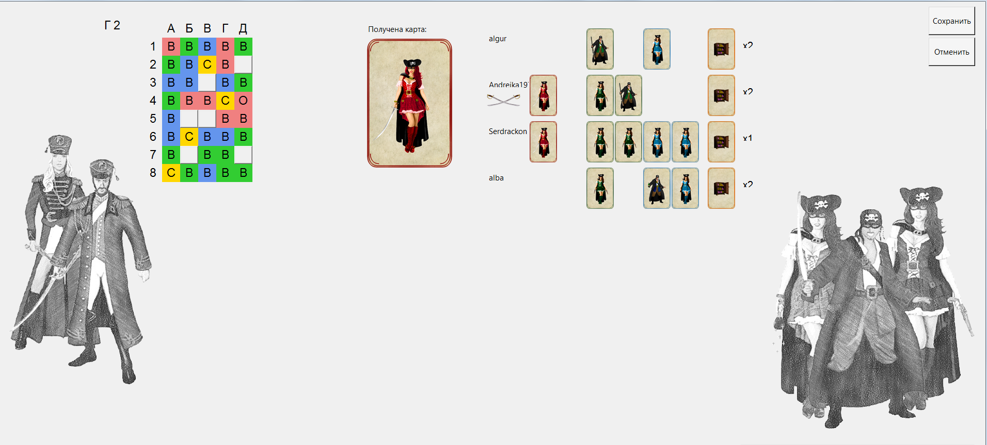The image size is (987, 445).
Task: Click empty white grid cell Б7
Action: (189, 155)
